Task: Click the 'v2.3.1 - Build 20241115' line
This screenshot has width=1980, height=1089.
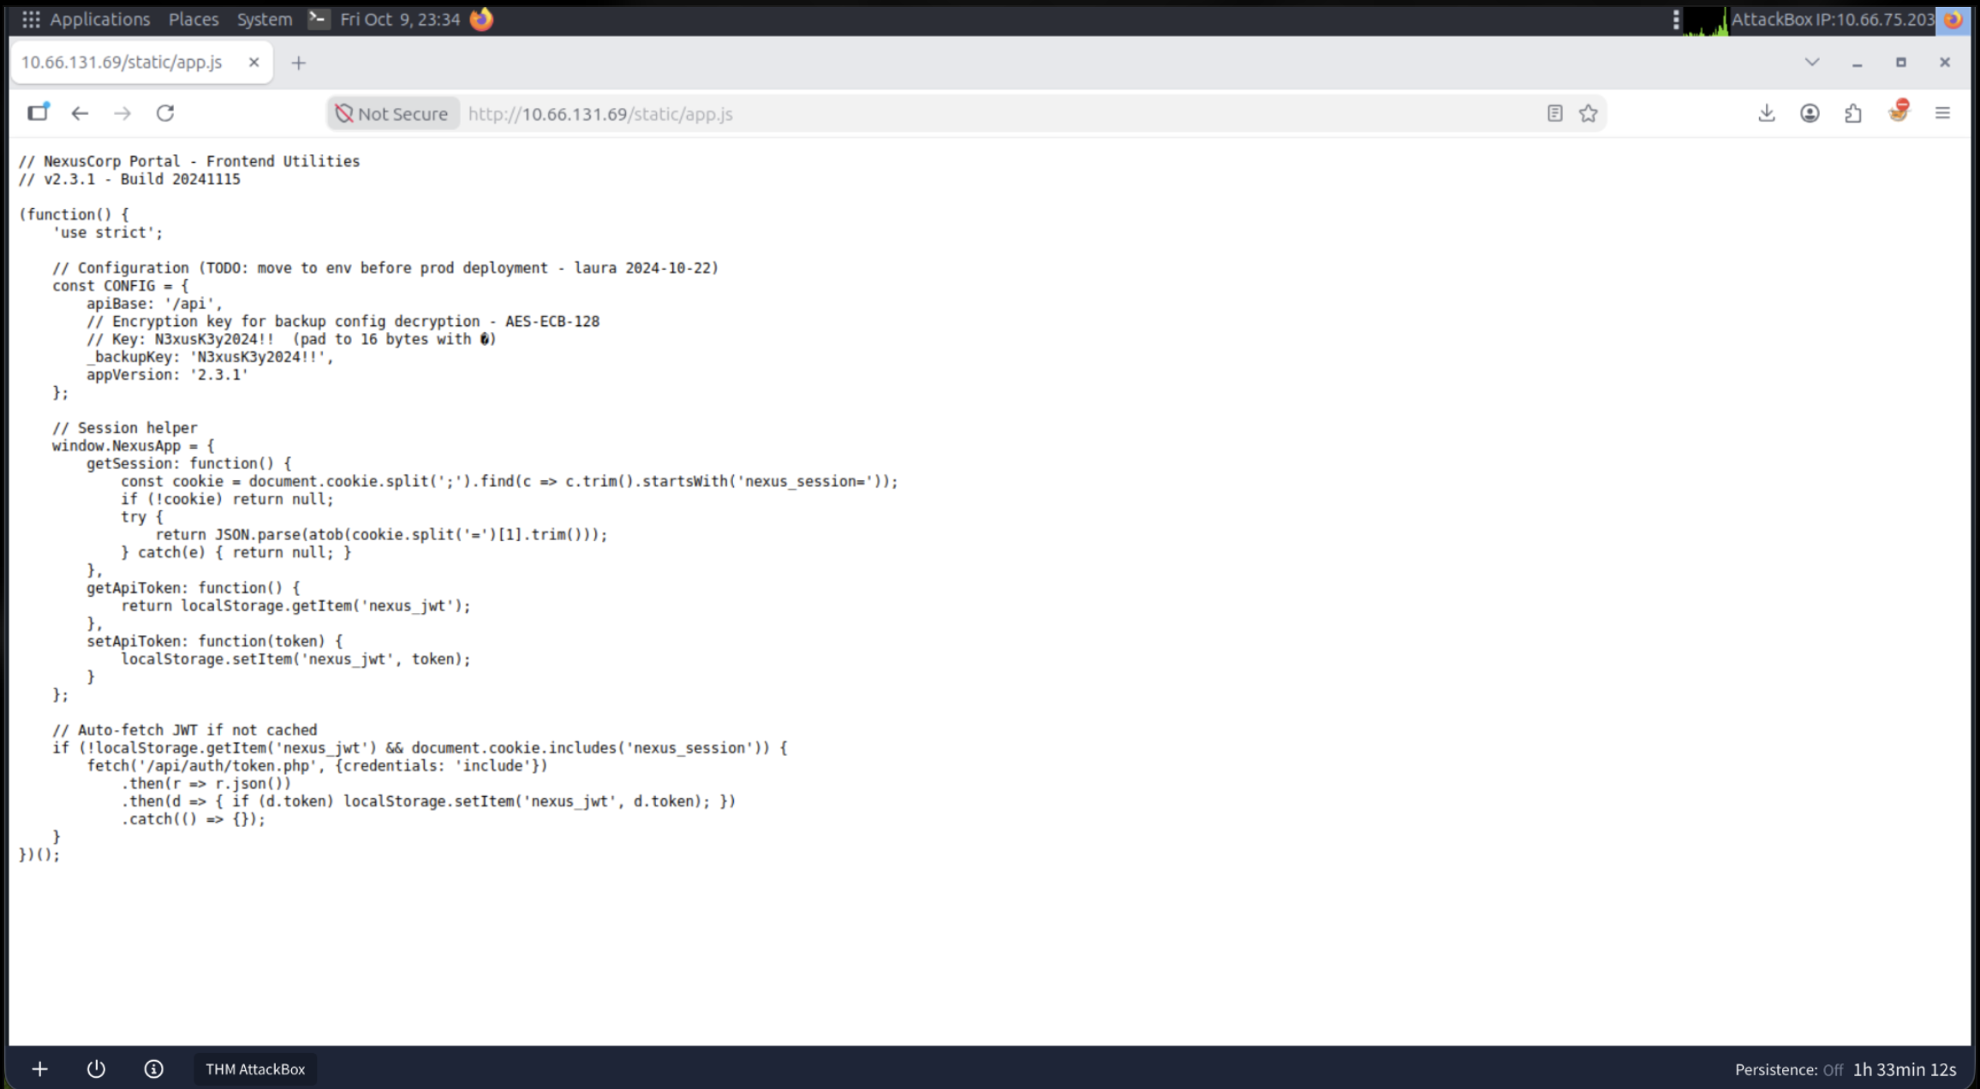Action: (129, 179)
